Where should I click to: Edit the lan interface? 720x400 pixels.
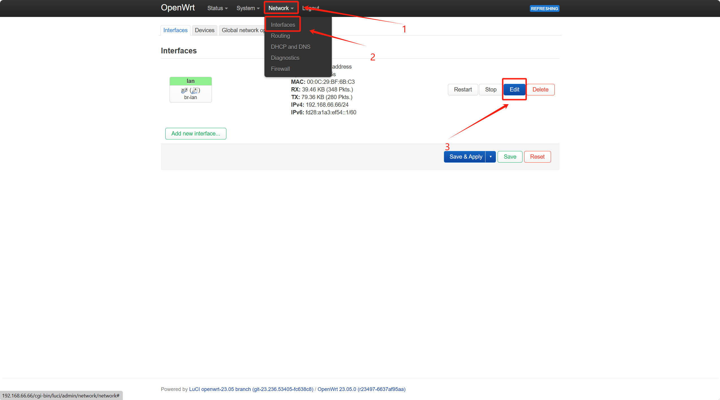[514, 89]
